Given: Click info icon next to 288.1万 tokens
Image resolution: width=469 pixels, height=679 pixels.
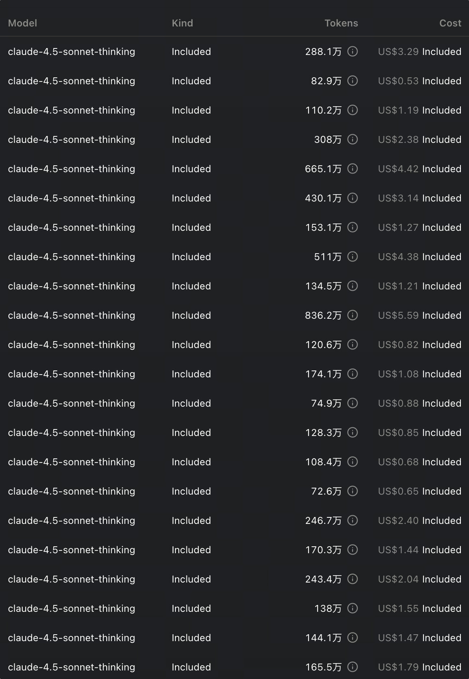Looking at the screenshot, I should click(353, 51).
